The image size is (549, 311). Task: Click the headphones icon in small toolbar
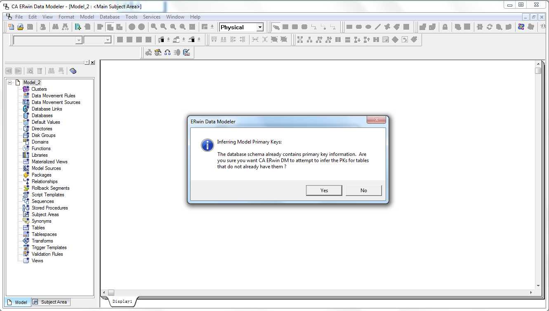pos(167,52)
